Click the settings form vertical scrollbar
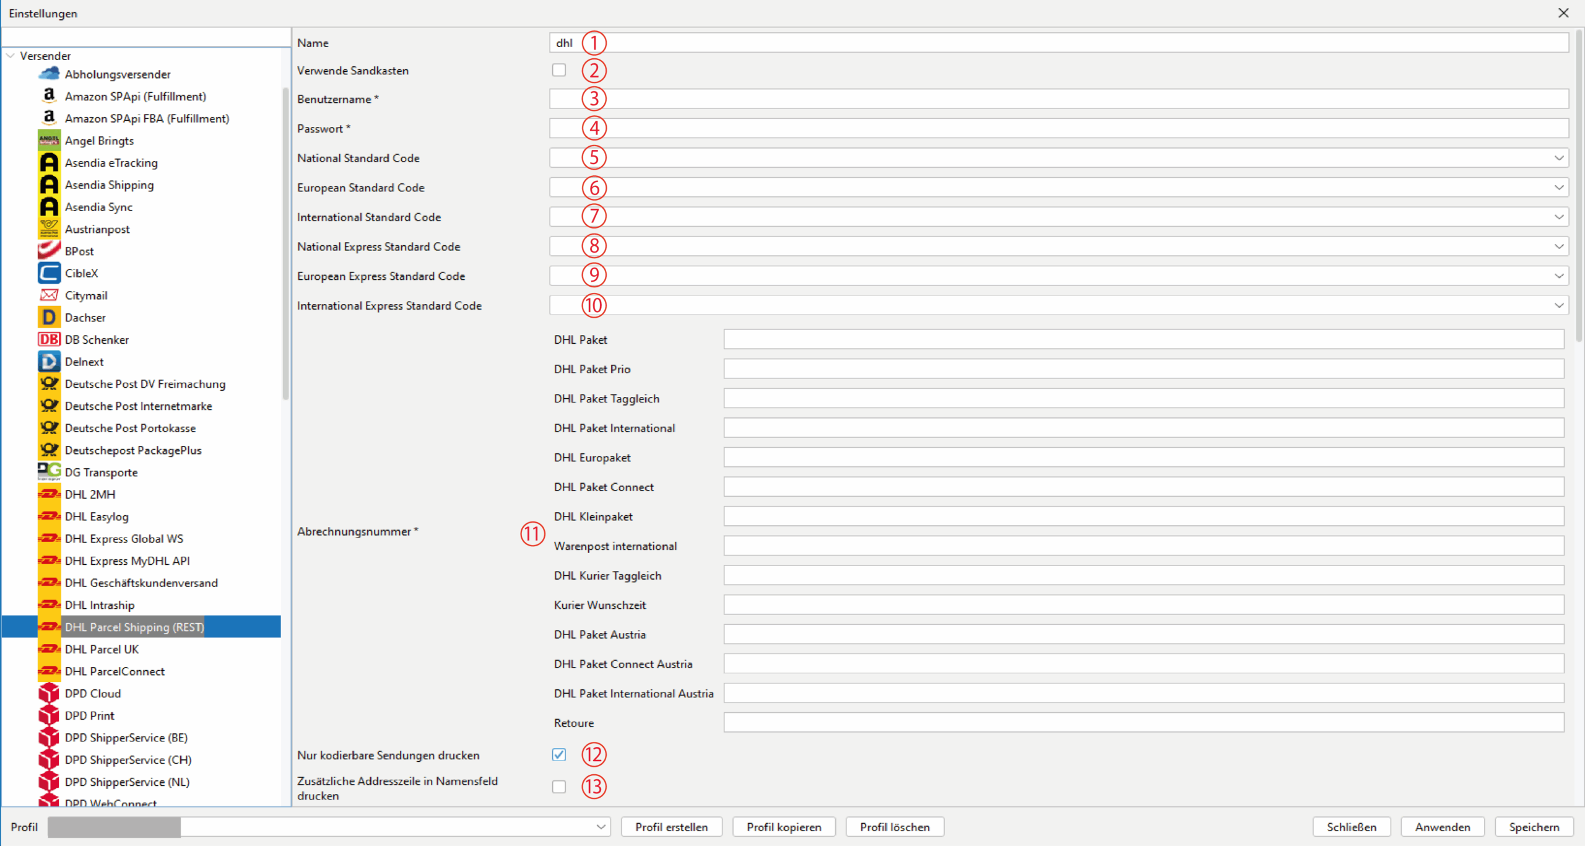This screenshot has width=1585, height=846. click(x=1578, y=186)
